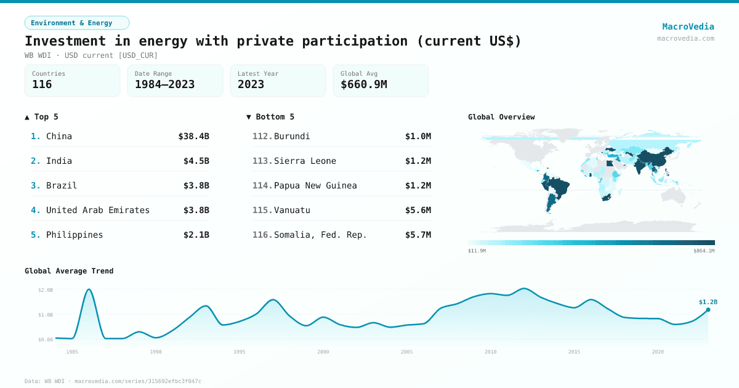Click the Latest Year 2023 card
The width and height of the screenshot is (739, 388).
pyautogui.click(x=278, y=81)
